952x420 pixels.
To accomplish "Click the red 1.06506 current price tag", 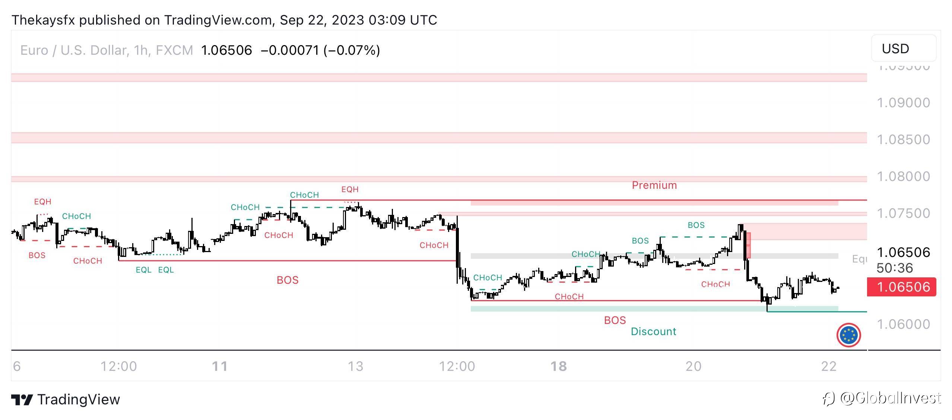I will tap(901, 287).
